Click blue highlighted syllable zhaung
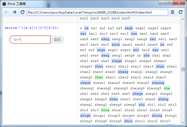This screenshot has width=187, height=127. (158, 83)
